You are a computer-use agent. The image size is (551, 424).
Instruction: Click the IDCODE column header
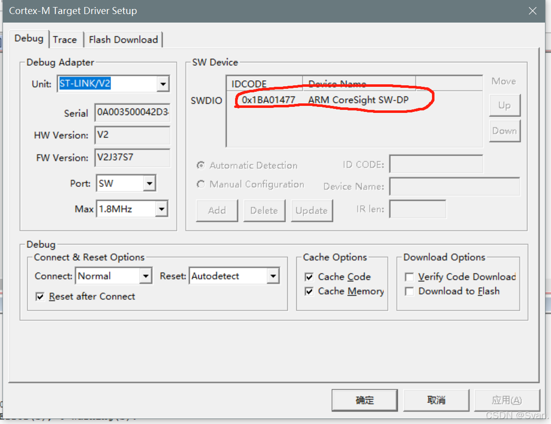265,83
